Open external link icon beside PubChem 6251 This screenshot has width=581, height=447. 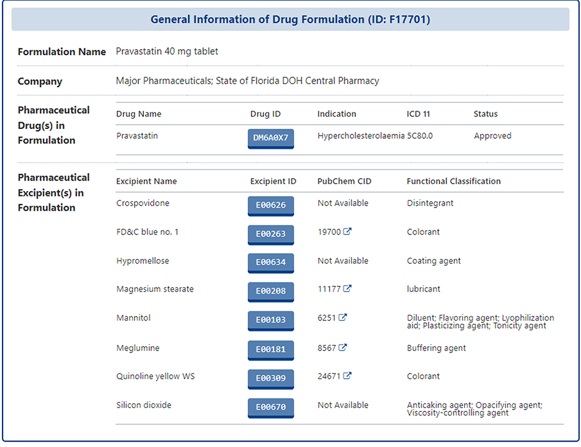point(343,317)
